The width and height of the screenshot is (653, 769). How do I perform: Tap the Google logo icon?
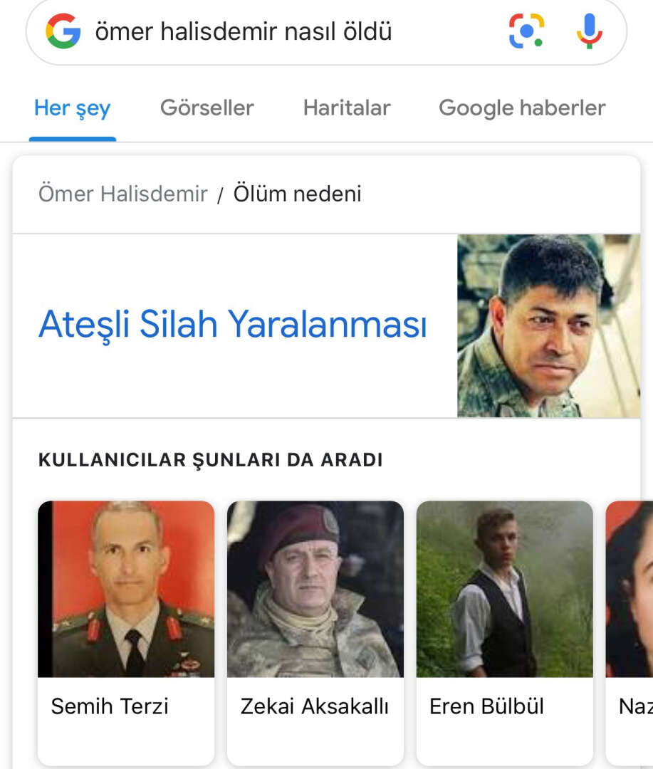pos(63,31)
